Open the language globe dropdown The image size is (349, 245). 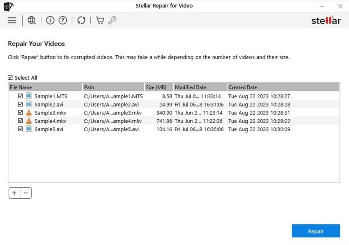(32, 20)
